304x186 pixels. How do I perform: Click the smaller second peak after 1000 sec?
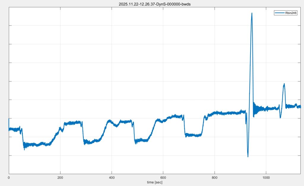click(284, 84)
